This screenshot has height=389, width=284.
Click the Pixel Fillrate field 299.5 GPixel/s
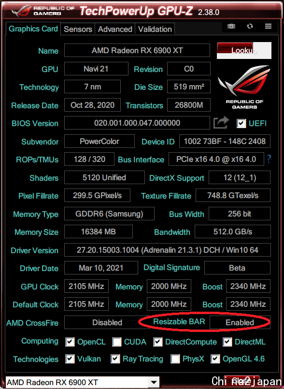97,195
